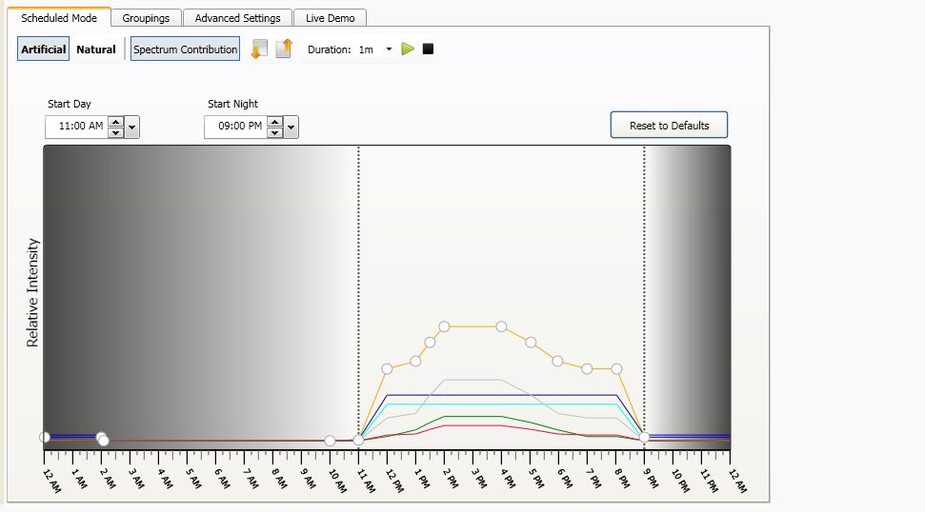
Task: Click the light gray curve near 3 PM
Action: tap(472, 380)
